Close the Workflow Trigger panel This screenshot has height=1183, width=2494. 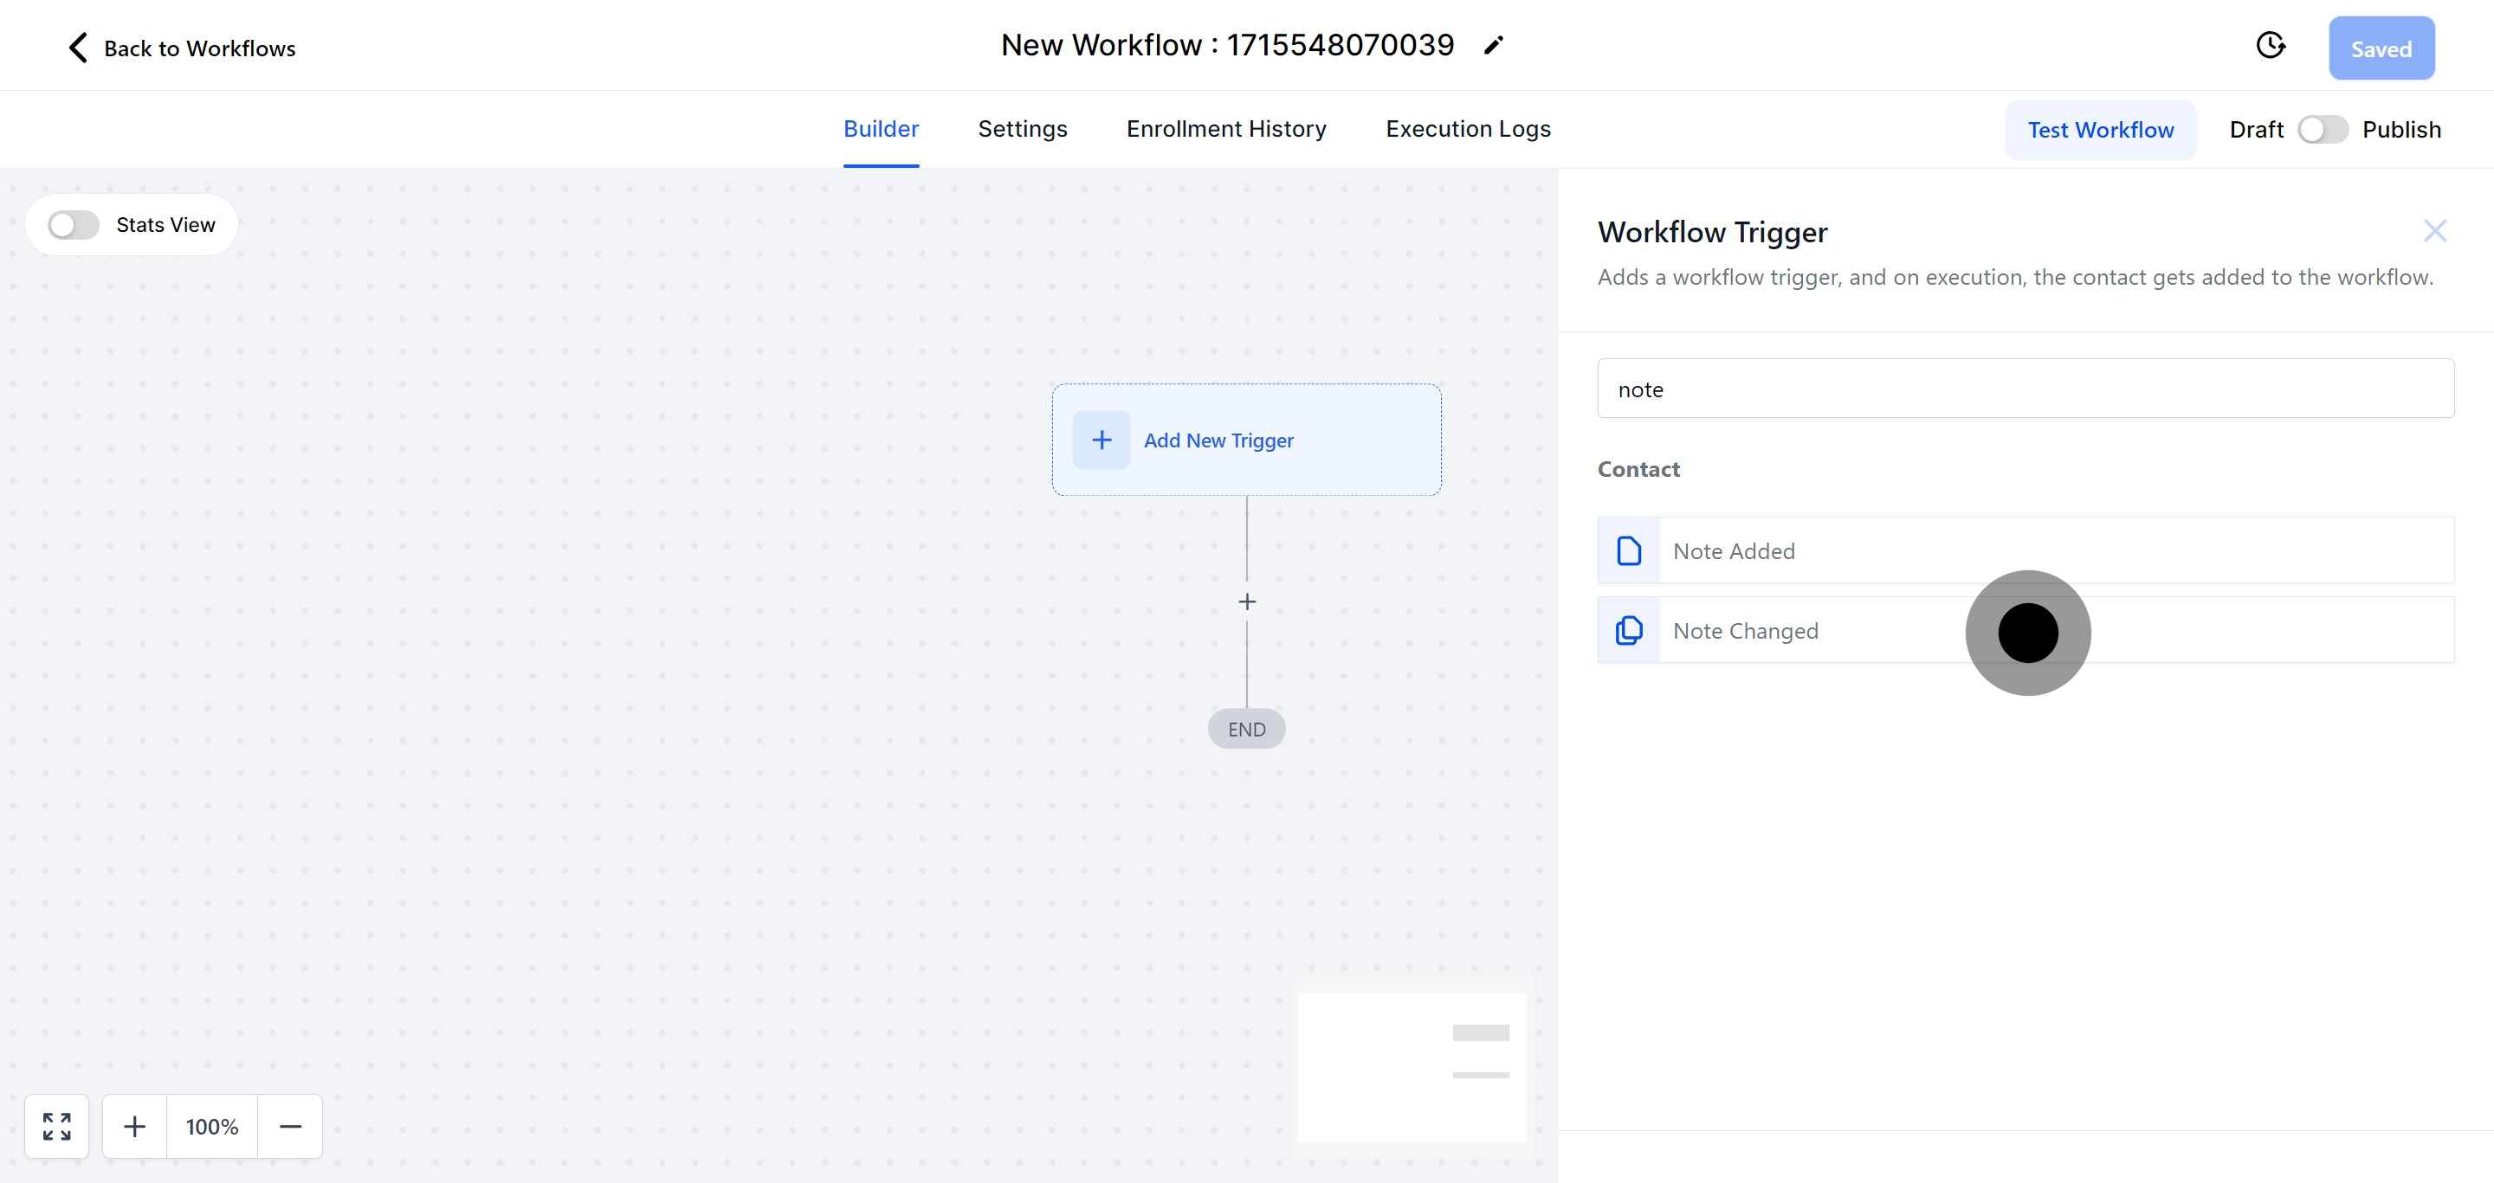click(x=2434, y=230)
